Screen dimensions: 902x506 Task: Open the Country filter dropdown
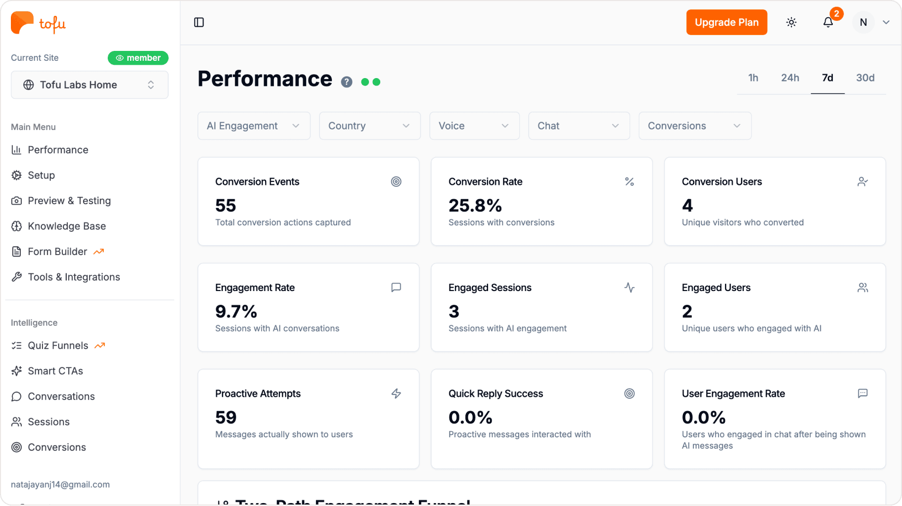369,126
